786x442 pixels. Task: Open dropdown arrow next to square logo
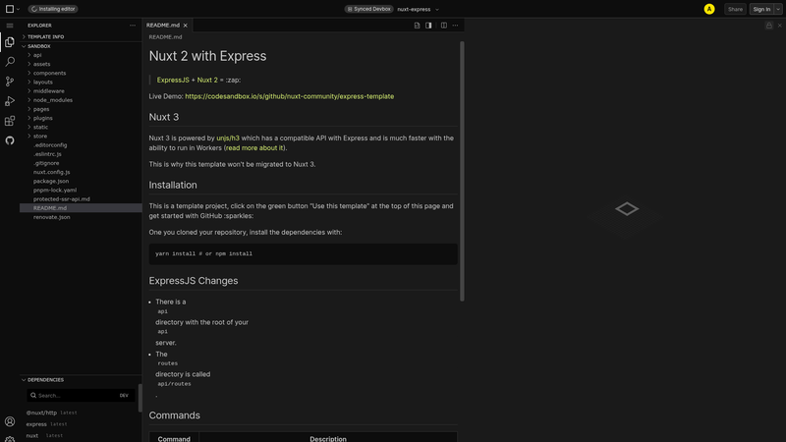[x=18, y=9]
